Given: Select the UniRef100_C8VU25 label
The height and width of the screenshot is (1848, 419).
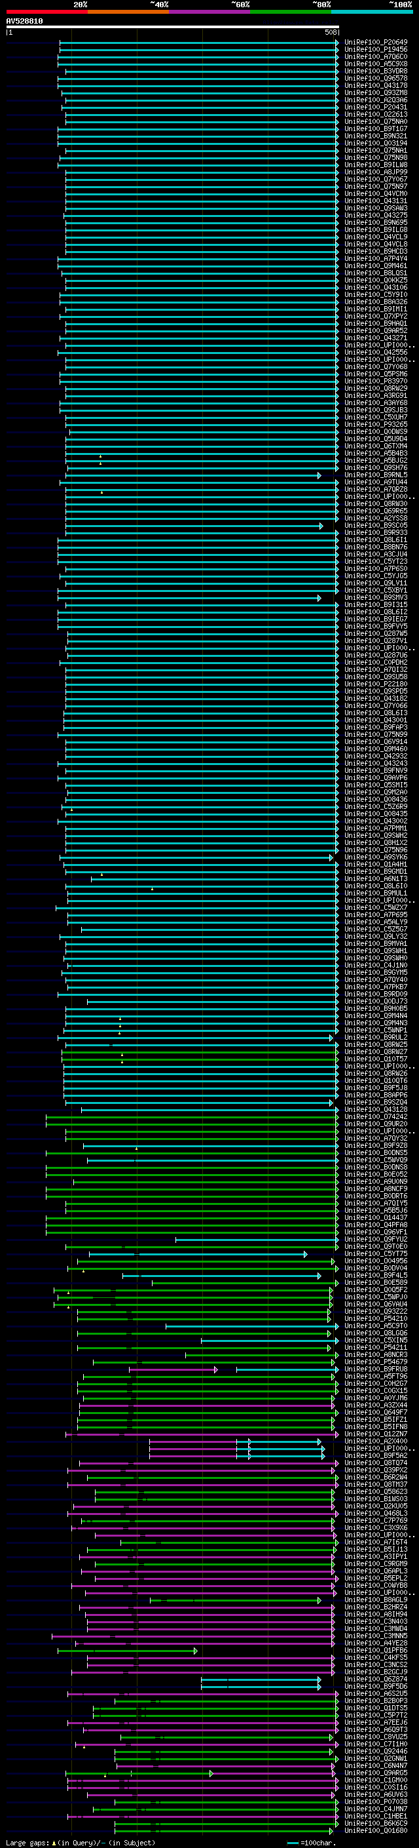Looking at the screenshot, I should [376, 1737].
